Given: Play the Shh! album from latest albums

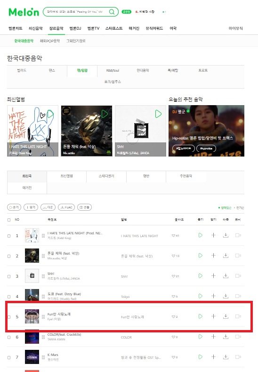Looking at the screenshot, I should [x=158, y=114].
